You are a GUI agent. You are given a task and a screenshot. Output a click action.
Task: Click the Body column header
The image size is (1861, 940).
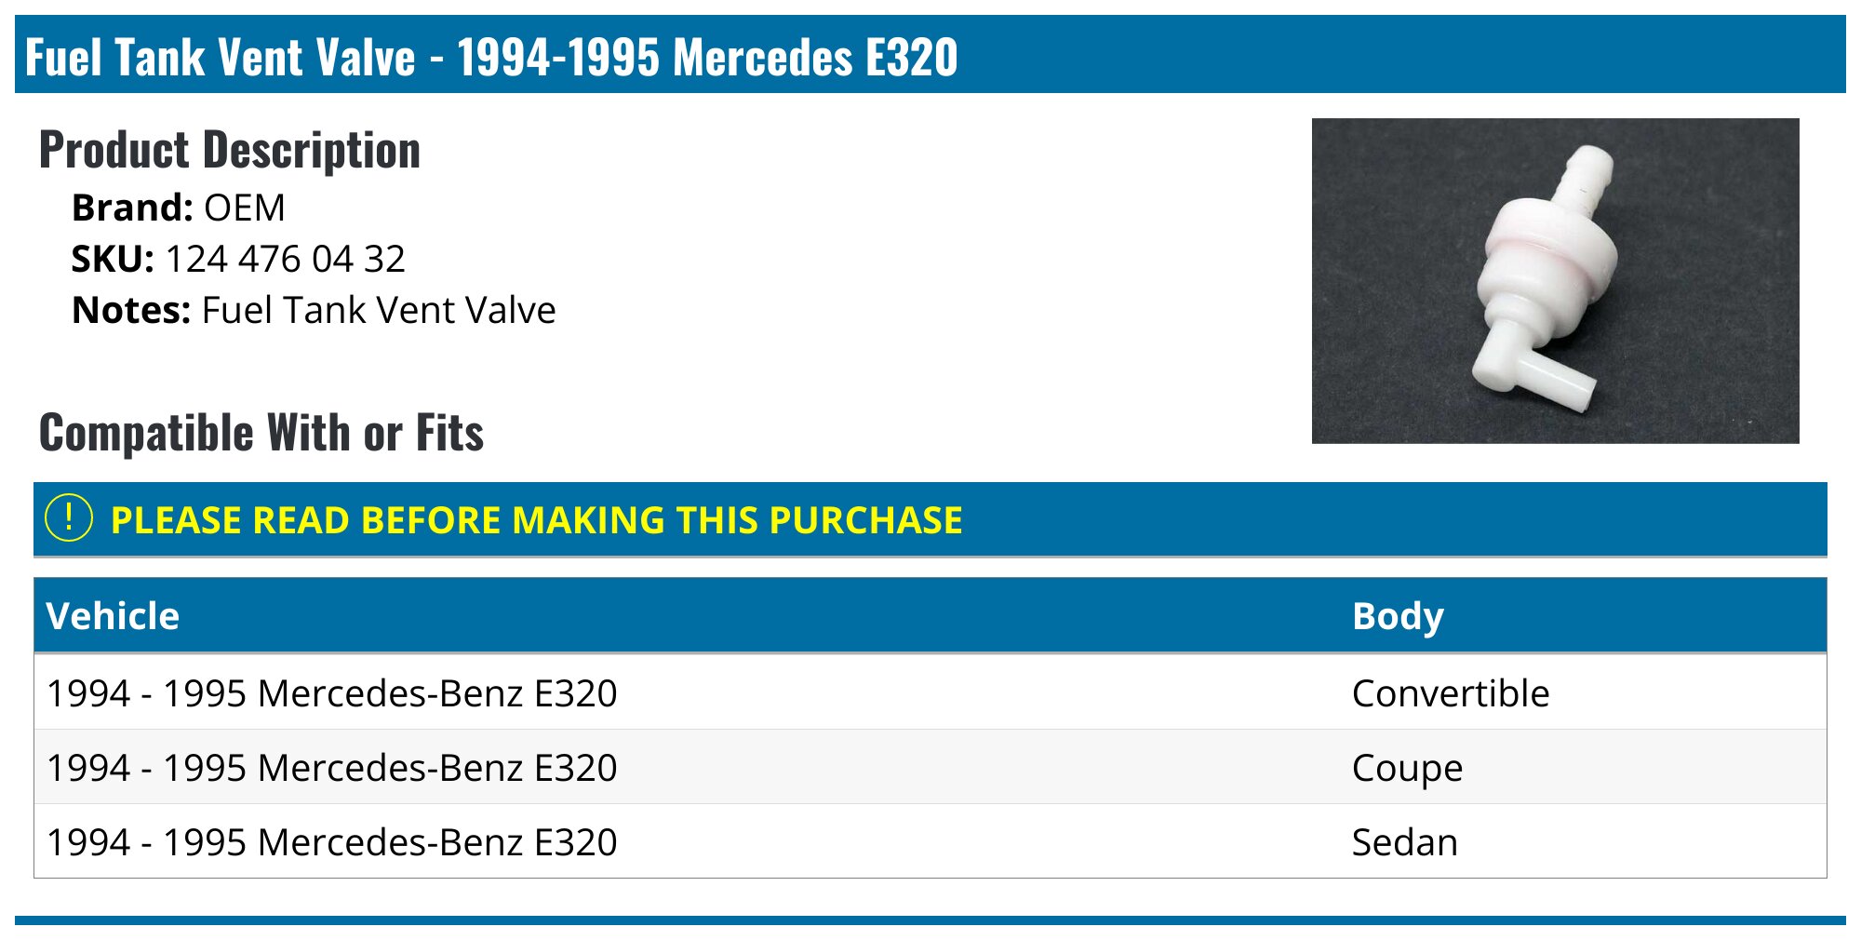point(1398,616)
